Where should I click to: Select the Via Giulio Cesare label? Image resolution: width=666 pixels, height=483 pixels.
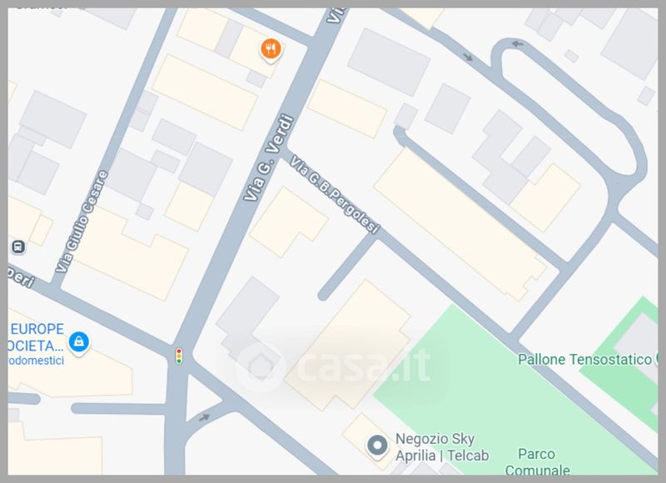point(82,222)
